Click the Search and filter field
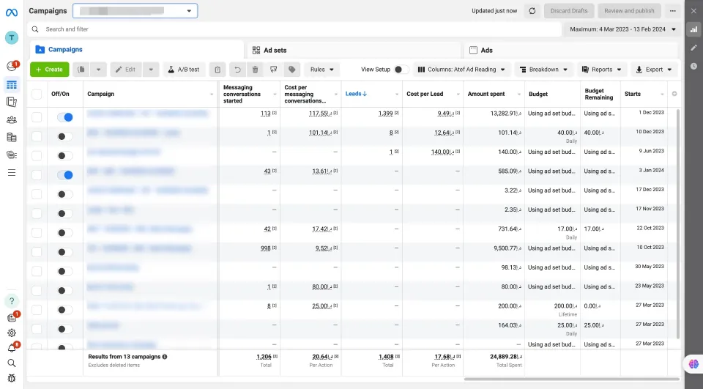This screenshot has width=703, height=389. pyautogui.click(x=294, y=29)
